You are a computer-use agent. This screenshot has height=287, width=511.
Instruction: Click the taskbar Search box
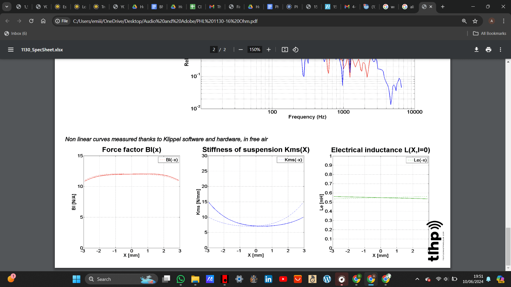tap(121, 279)
